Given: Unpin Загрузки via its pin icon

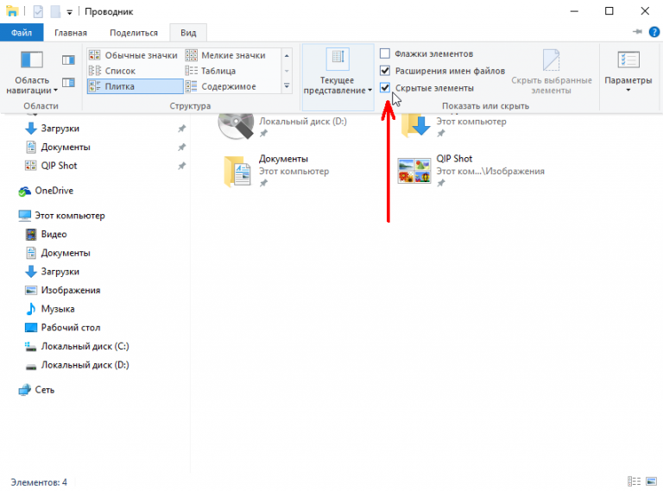Looking at the screenshot, I should click(182, 129).
